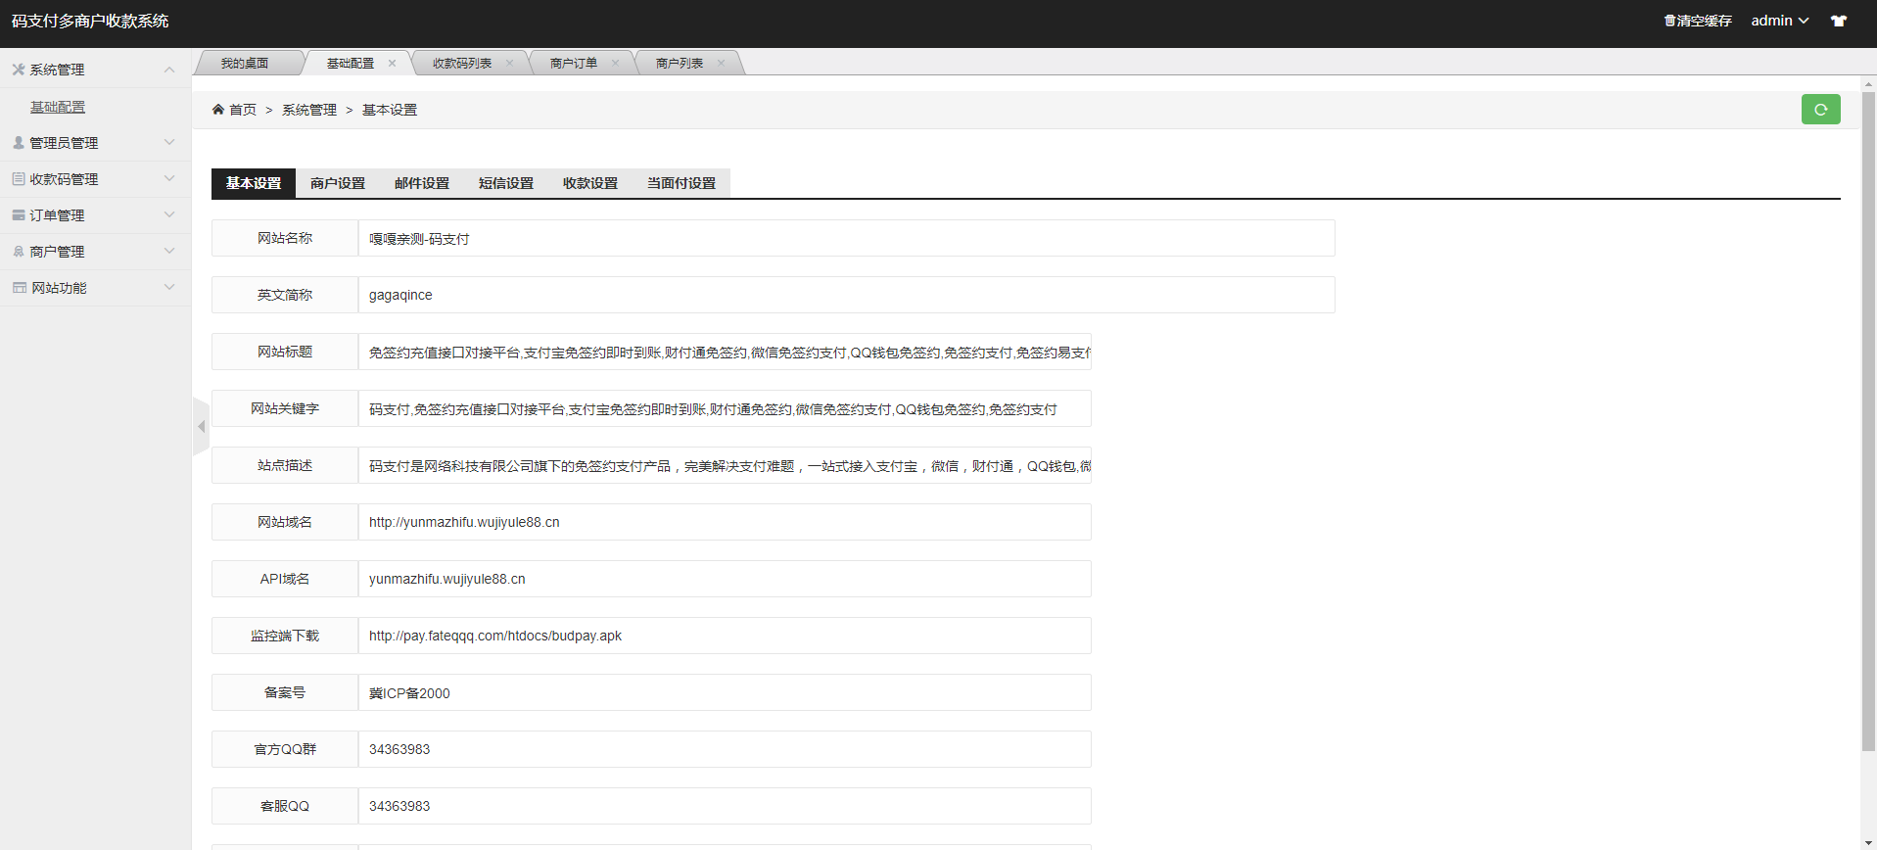Click the 基础配置 sidebar link
This screenshot has height=850, width=1877.
coord(58,107)
